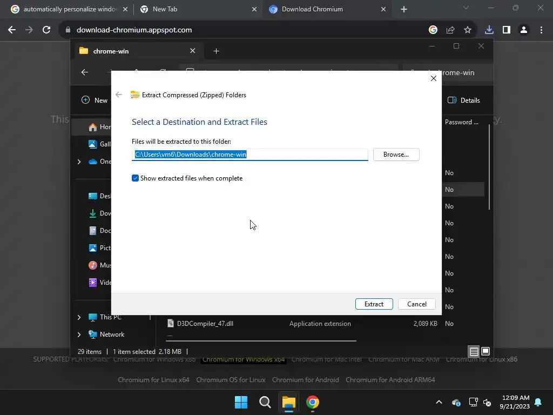The image size is (553, 415).
Task: Click the Extract button
Action: [374, 304]
